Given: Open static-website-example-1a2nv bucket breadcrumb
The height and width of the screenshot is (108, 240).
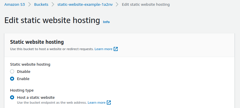Looking at the screenshot, I should pos(85,4).
